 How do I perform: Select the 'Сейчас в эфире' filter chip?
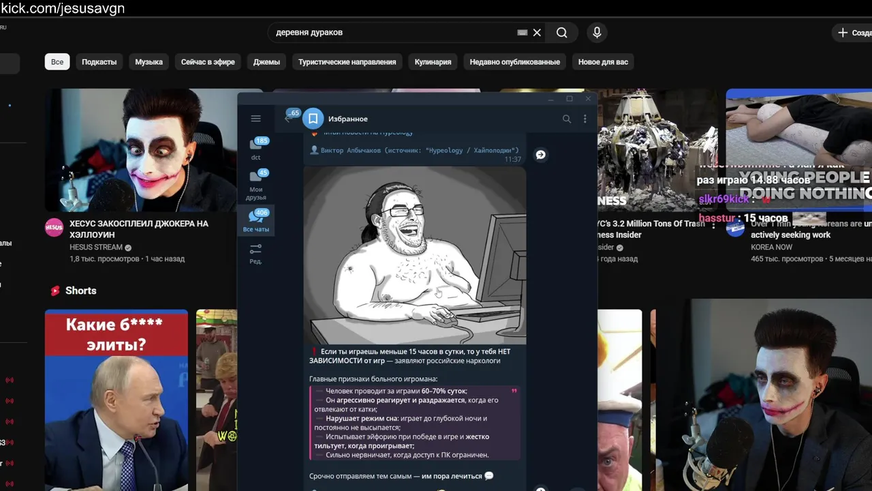208,61
